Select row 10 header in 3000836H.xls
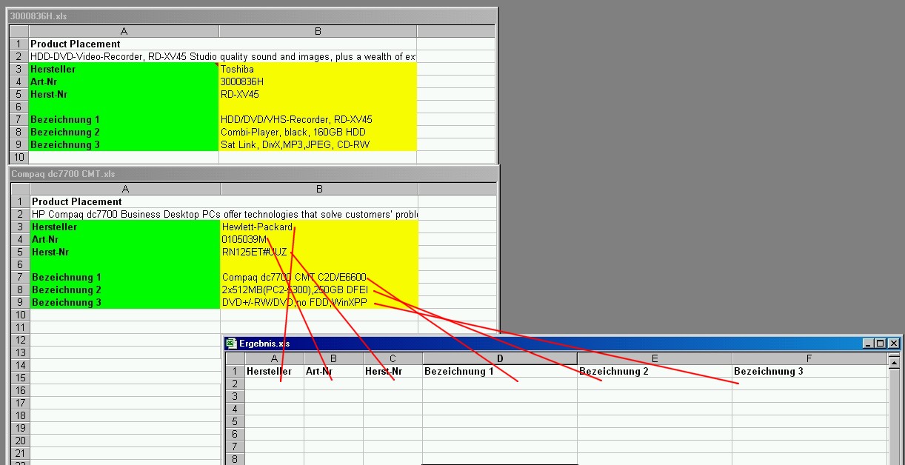The width and height of the screenshot is (905, 465). (19, 158)
